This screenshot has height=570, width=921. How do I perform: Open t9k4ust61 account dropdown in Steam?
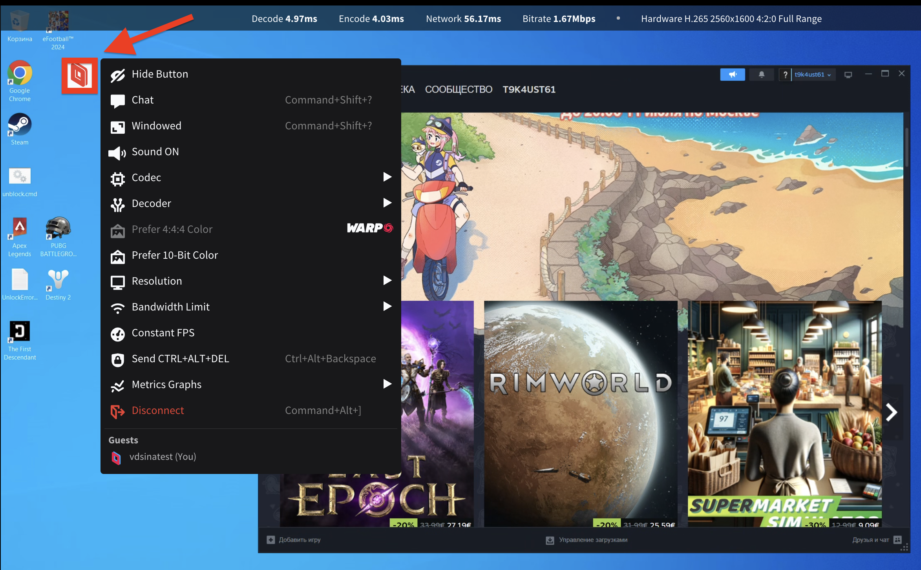813,74
